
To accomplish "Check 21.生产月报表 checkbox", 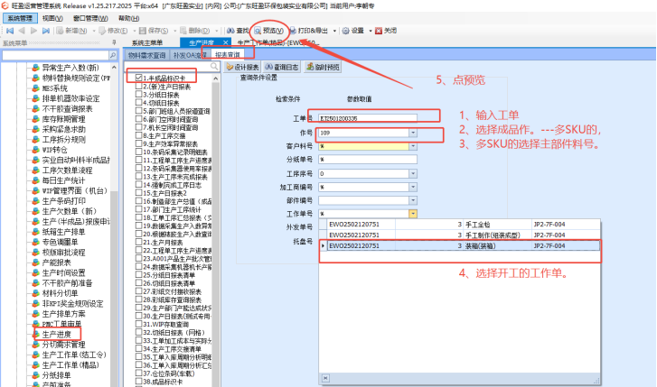I will pyautogui.click(x=138, y=243).
